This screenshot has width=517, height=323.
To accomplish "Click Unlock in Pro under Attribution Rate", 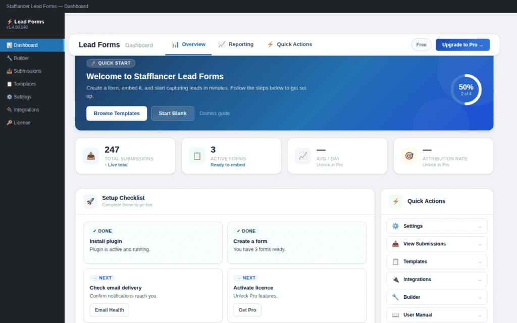I will point(436,165).
